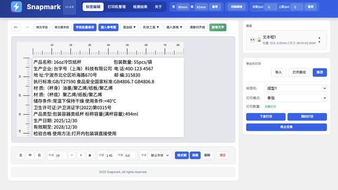This screenshot has width=338, height=190.
Task: Click the green 无限打印 text
Action: (x=270, y=107)
